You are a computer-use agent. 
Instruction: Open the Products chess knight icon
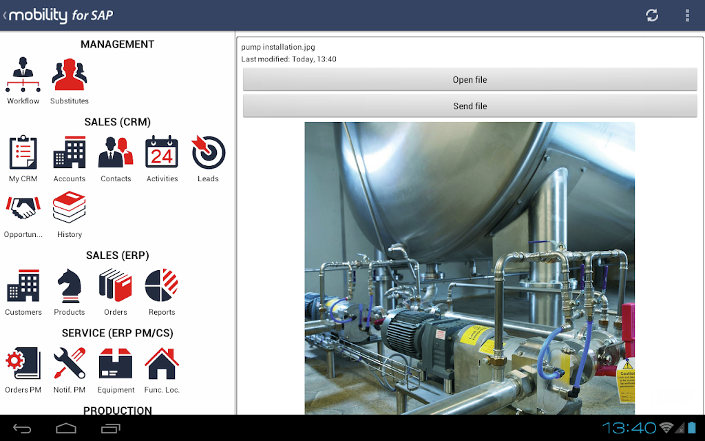[70, 286]
